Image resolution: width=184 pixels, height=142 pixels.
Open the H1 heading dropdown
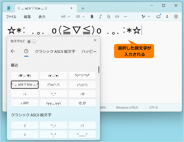(x=66, y=17)
